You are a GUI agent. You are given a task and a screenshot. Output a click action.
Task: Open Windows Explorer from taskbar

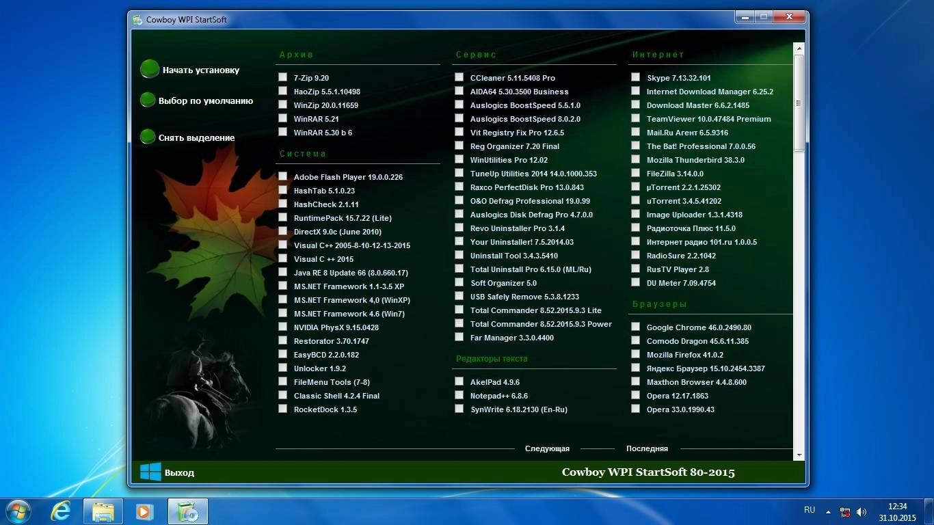[x=103, y=511]
